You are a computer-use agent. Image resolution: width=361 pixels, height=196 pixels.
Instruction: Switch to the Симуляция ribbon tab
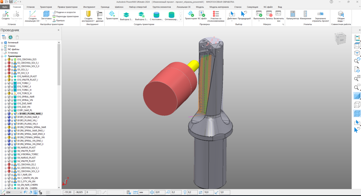(x=252, y=7)
